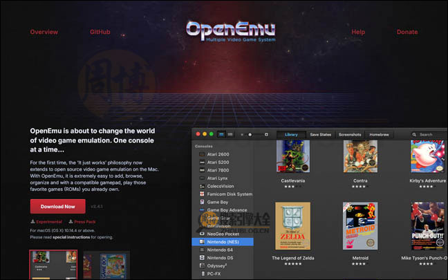The image size is (448, 280).
Task: Switch to grid view icon
Action: click(221, 134)
